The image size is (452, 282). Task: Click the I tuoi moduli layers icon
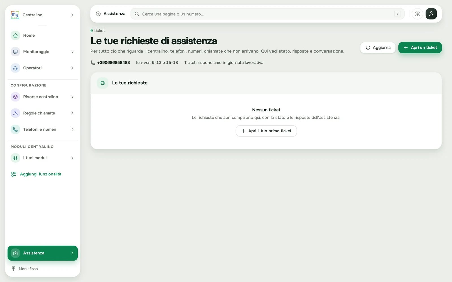coord(15,158)
